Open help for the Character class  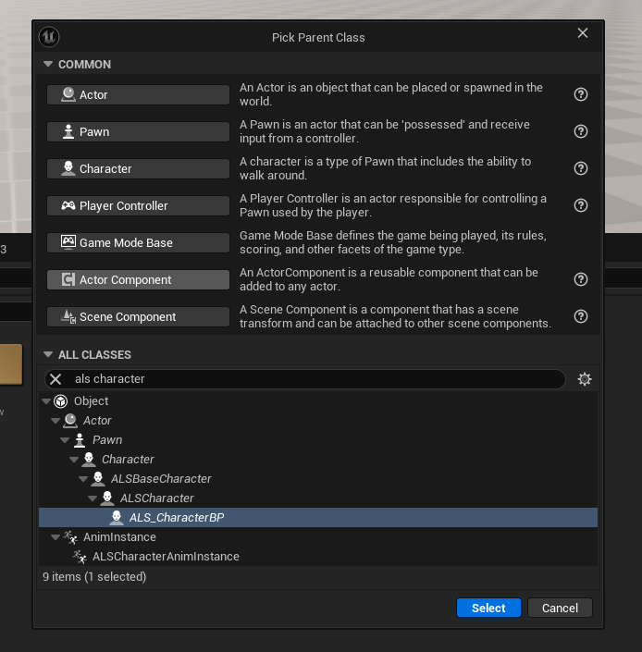click(x=580, y=168)
